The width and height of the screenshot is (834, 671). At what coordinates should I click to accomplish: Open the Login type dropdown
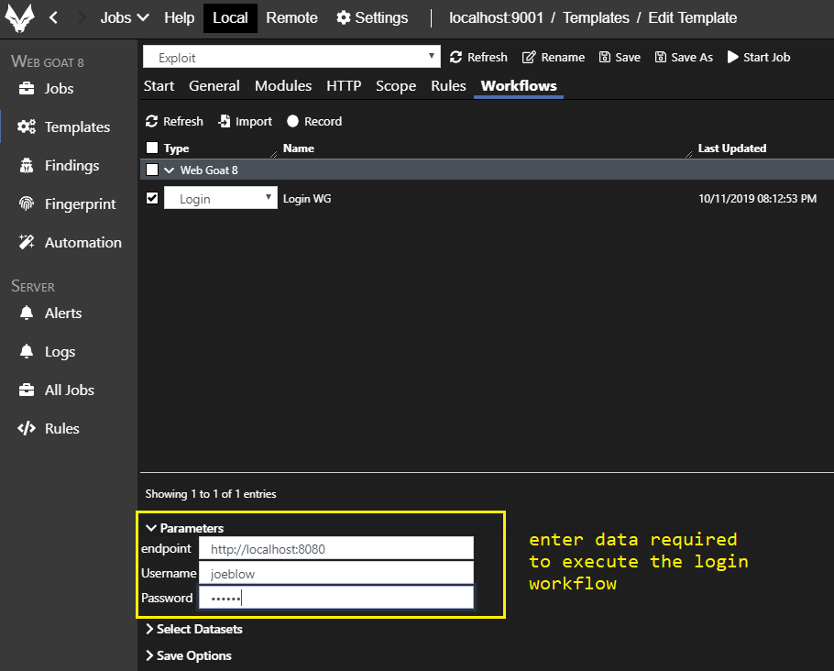[x=221, y=198]
